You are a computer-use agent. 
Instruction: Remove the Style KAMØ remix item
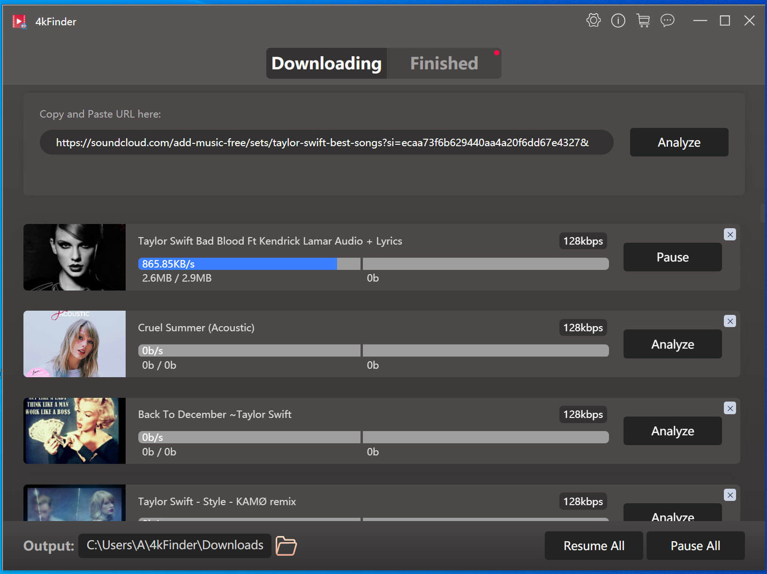tap(729, 495)
